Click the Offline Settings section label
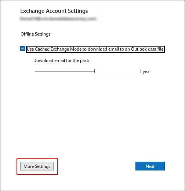The width and height of the screenshot is (185, 191). coord(36,34)
